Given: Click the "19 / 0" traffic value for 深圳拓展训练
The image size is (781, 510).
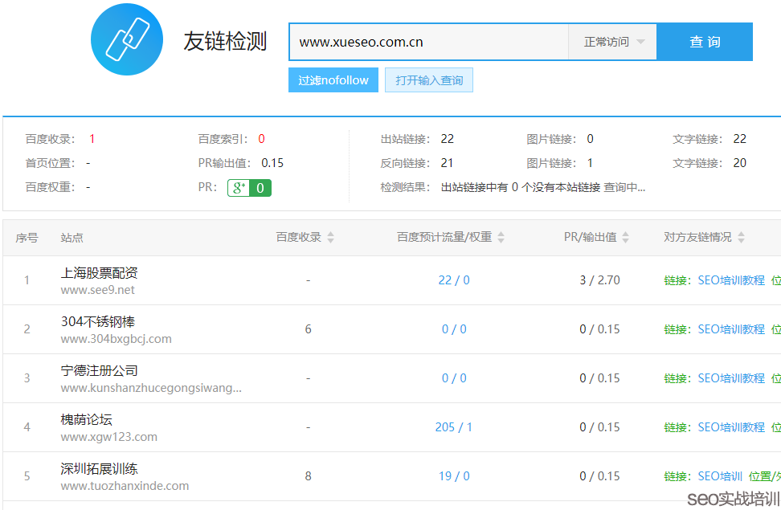Looking at the screenshot, I should pyautogui.click(x=453, y=475).
